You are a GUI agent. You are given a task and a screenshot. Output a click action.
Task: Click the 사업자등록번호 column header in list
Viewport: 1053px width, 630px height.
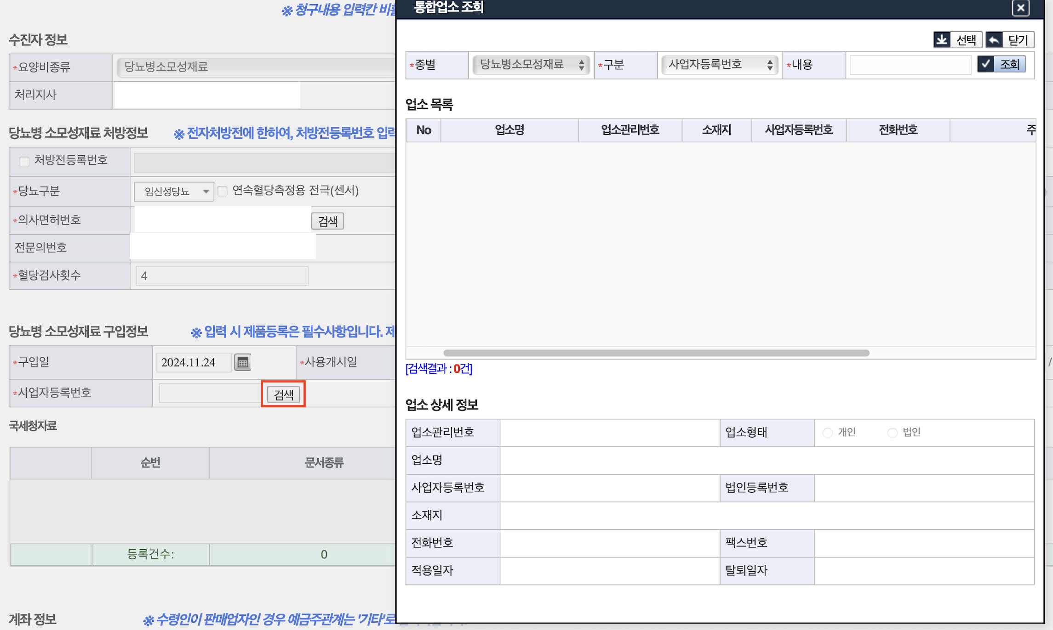coord(798,130)
